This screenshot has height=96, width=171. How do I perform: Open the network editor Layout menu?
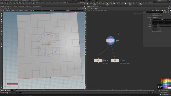click(102, 10)
